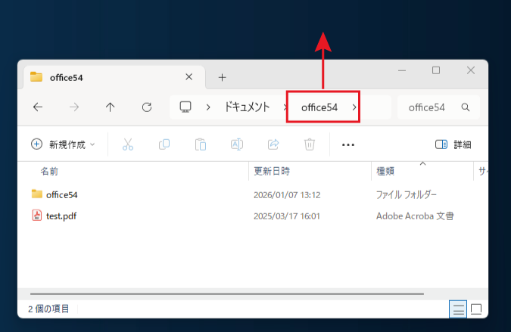The image size is (511, 332).
Task: Click ドキュメント in the address bar
Action: coord(247,107)
